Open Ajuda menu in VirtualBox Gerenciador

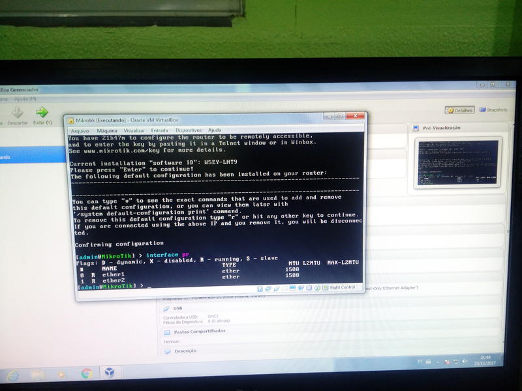coord(25,99)
